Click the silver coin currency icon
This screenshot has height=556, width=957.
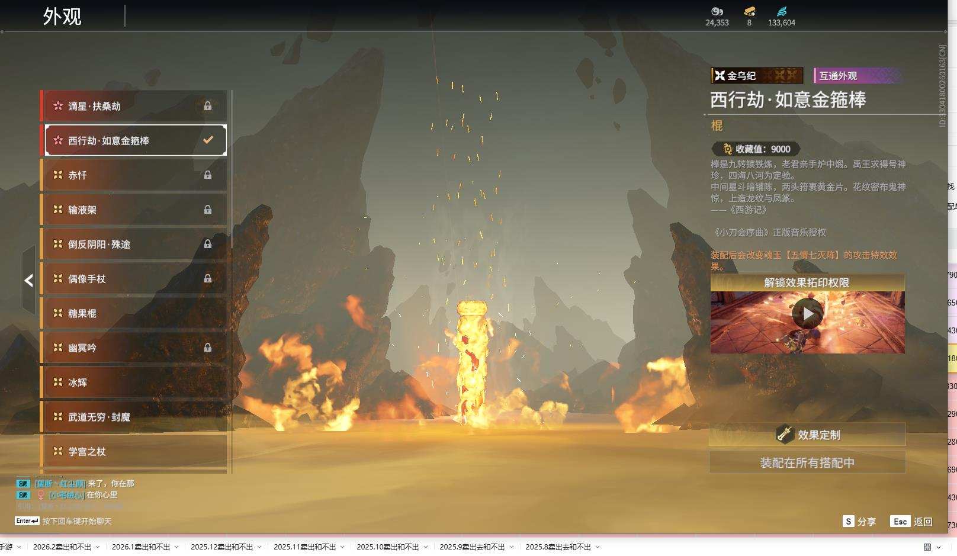pyautogui.click(x=717, y=11)
